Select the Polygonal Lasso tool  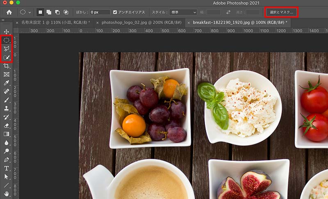coord(6,49)
